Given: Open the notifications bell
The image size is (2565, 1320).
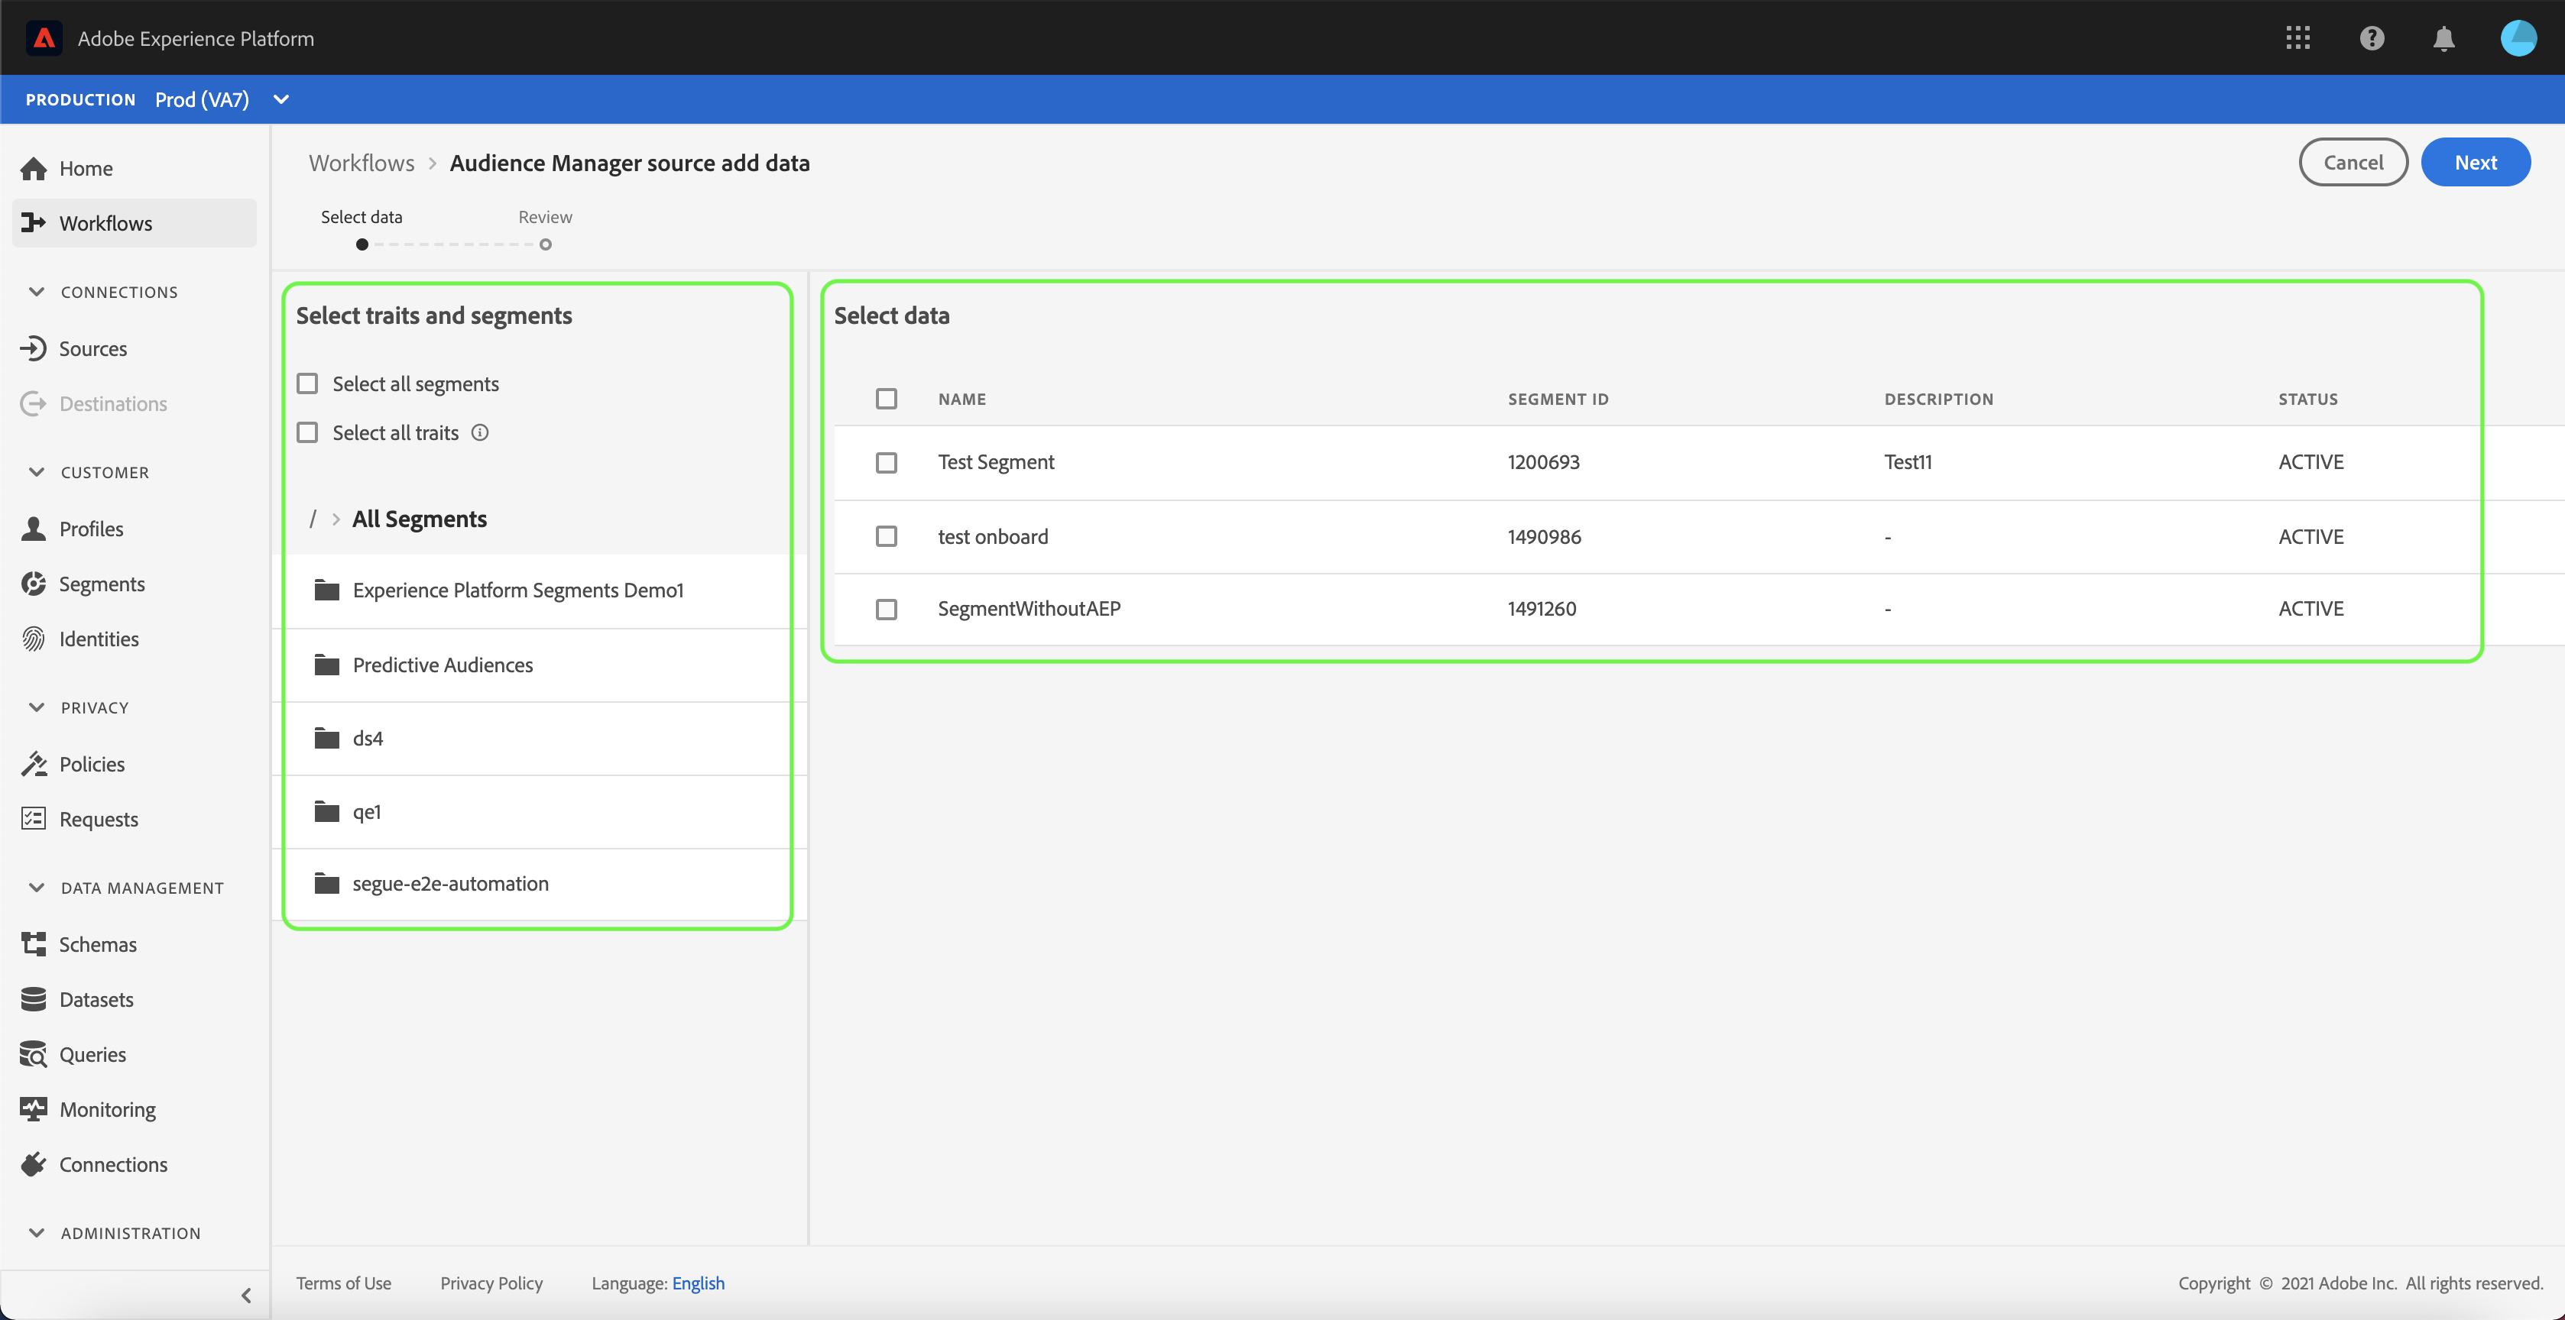Looking at the screenshot, I should 2443,38.
